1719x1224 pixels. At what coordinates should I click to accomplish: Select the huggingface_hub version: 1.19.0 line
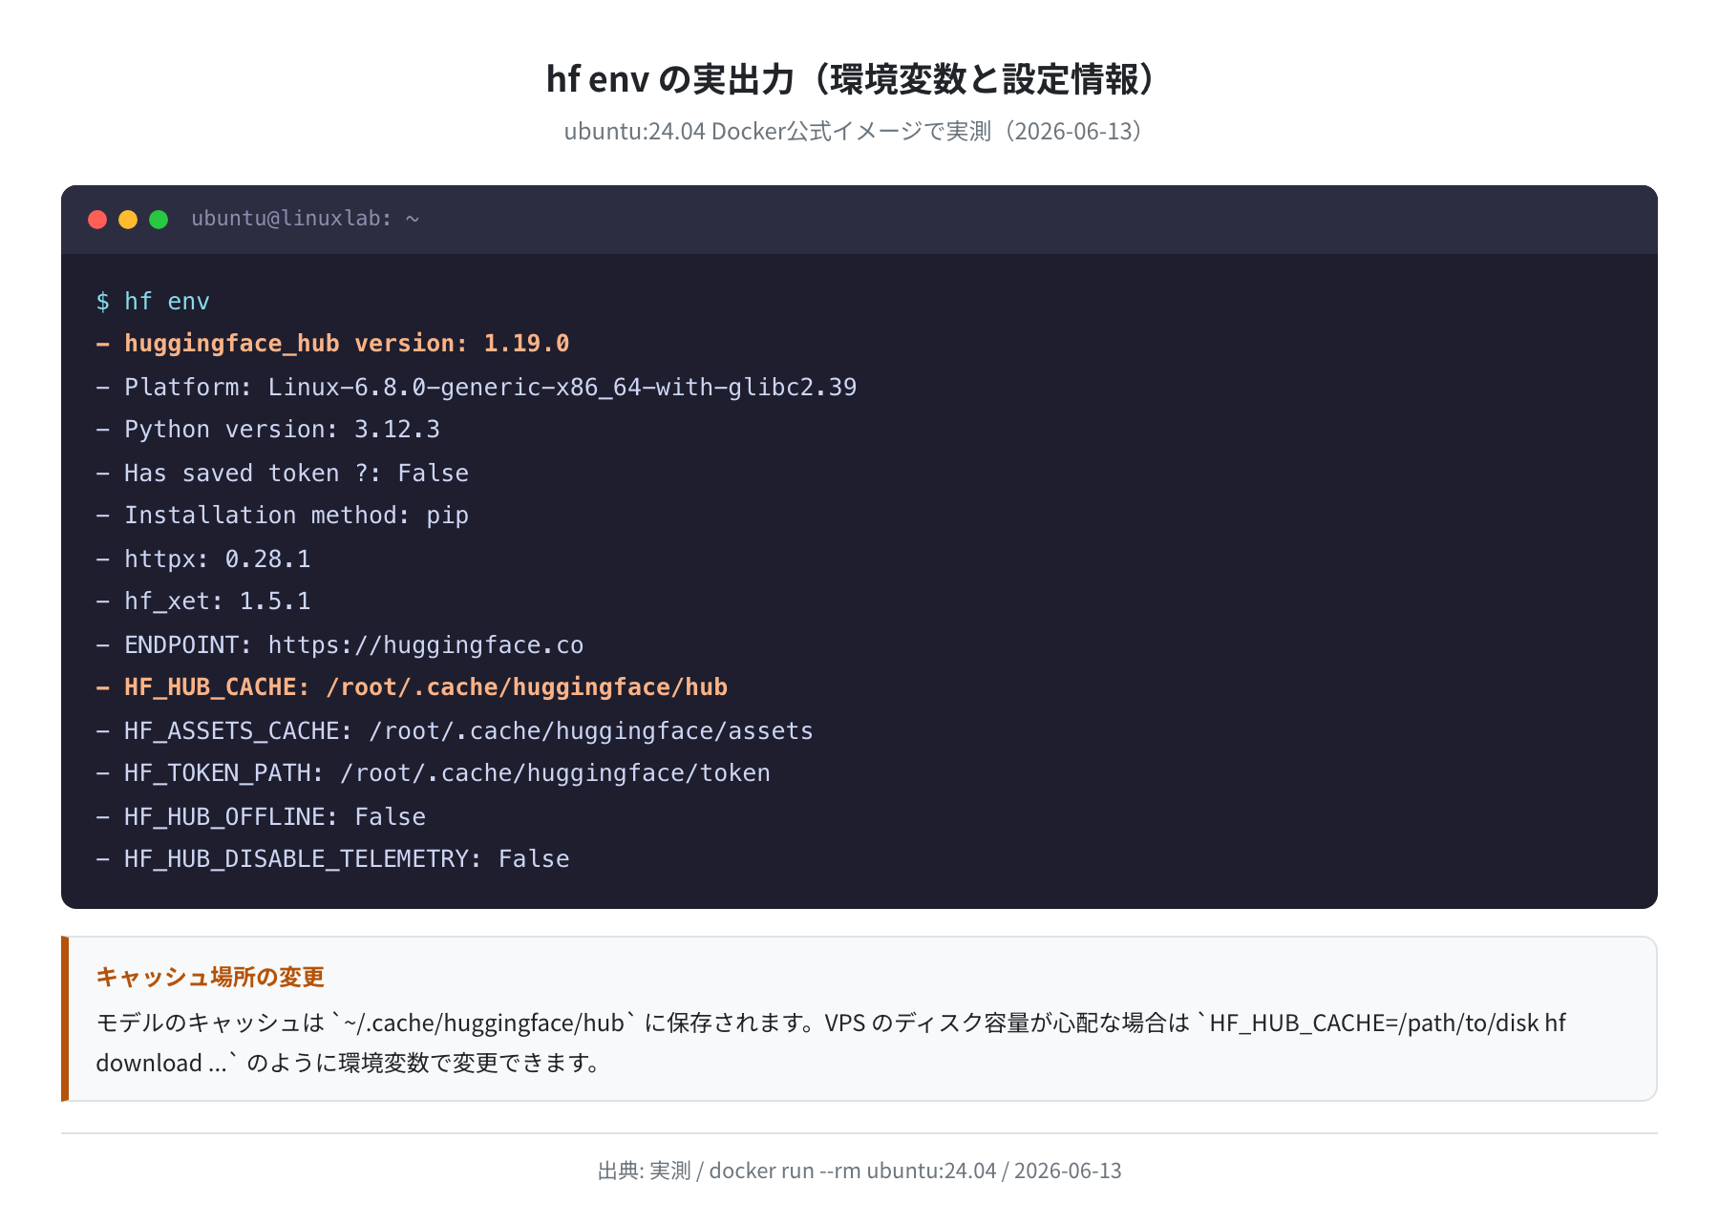click(332, 344)
